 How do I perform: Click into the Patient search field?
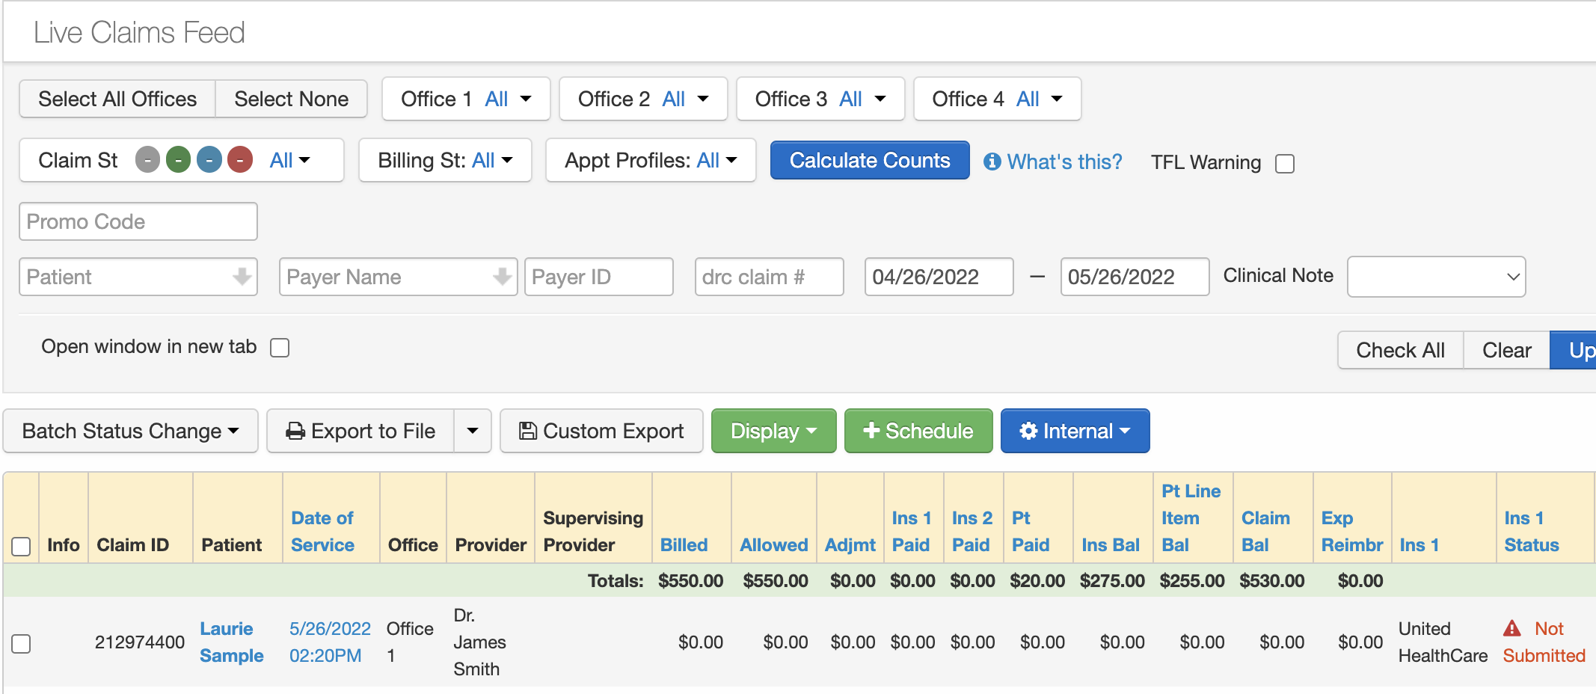pos(138,277)
